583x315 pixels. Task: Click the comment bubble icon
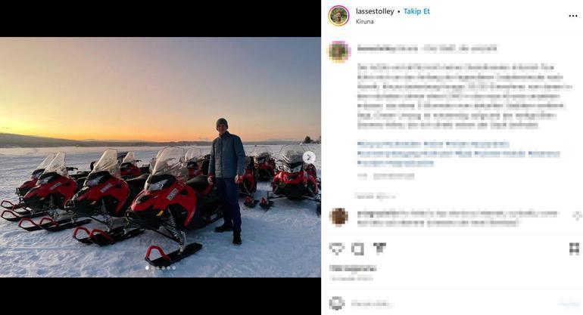point(357,249)
